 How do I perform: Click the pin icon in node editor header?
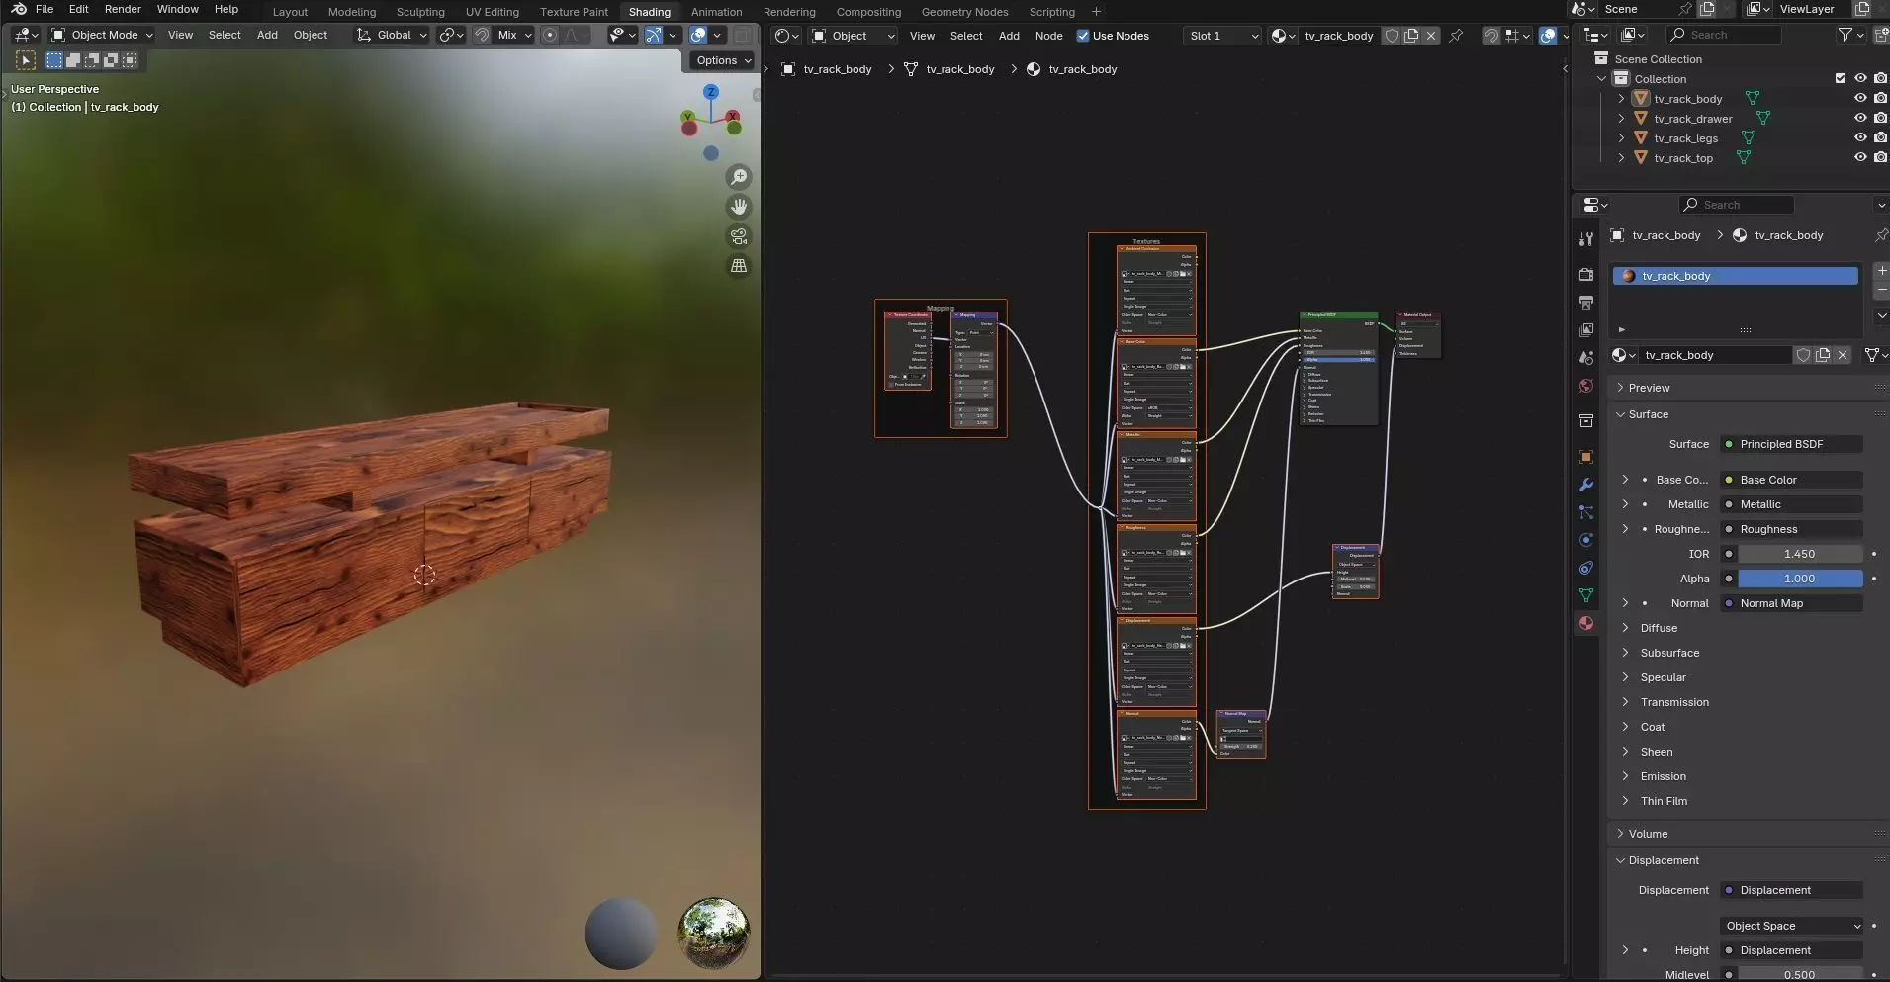1456,36
